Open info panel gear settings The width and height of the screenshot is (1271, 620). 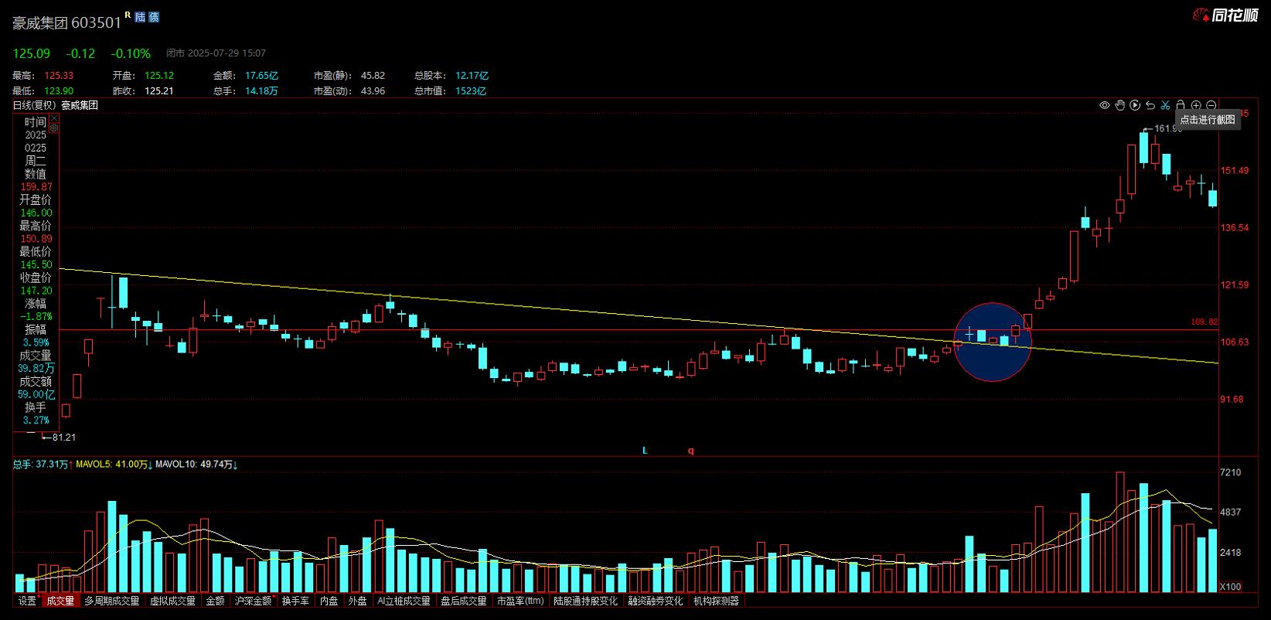click(x=54, y=128)
